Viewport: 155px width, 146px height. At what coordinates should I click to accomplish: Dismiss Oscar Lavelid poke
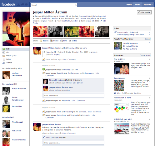click(x=150, y=32)
